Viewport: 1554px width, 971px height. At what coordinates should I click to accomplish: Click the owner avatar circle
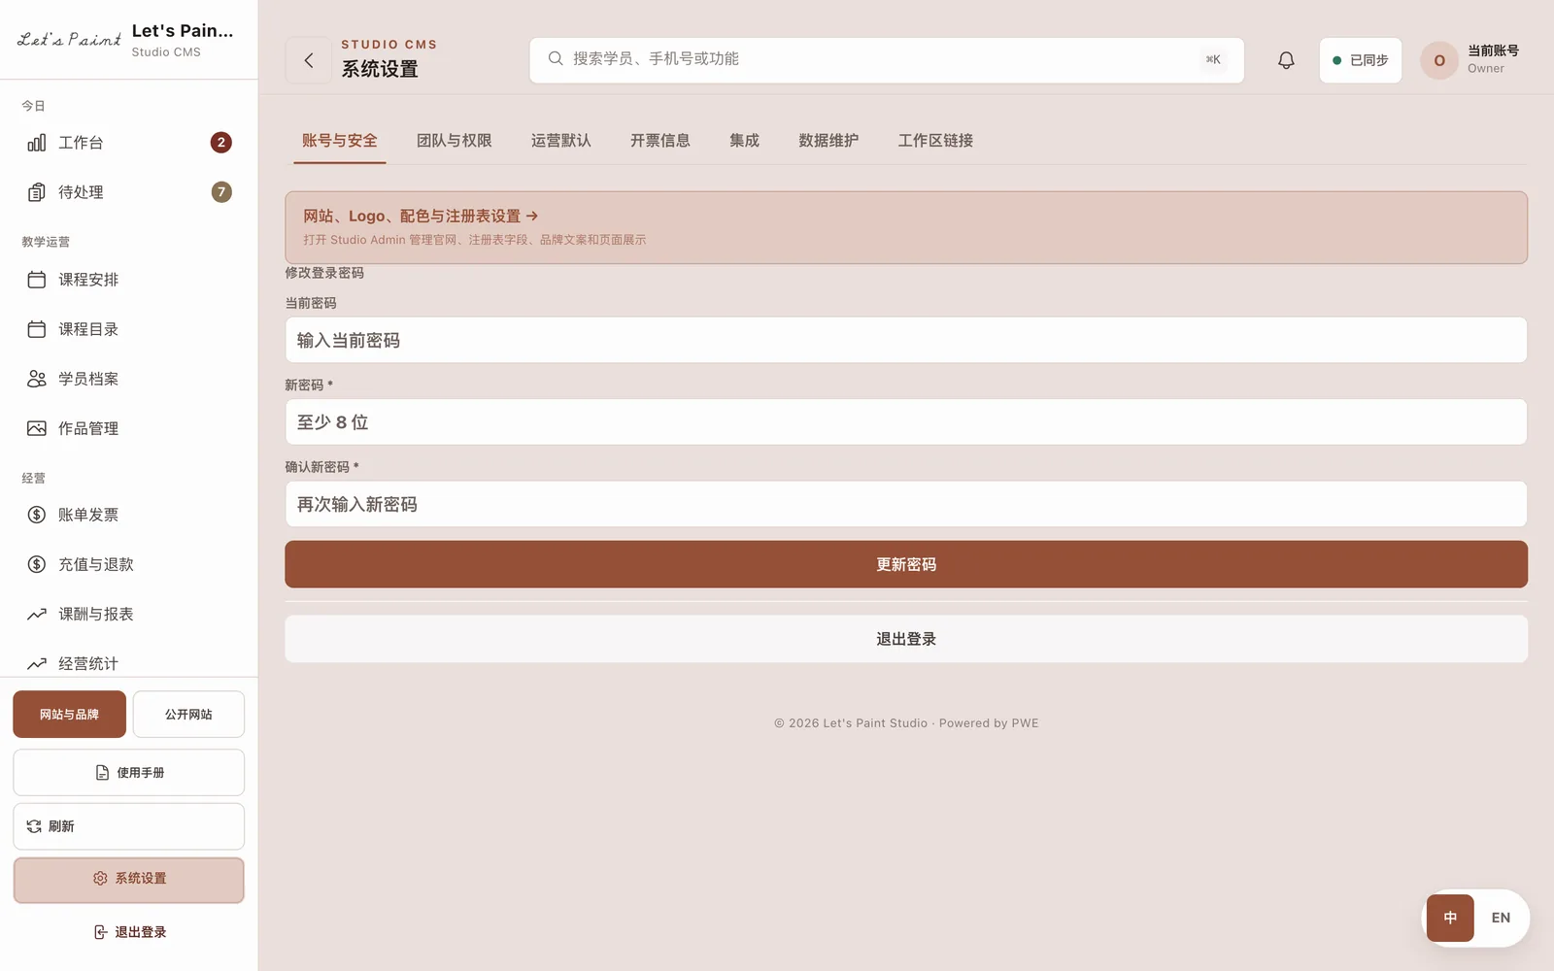(1439, 60)
